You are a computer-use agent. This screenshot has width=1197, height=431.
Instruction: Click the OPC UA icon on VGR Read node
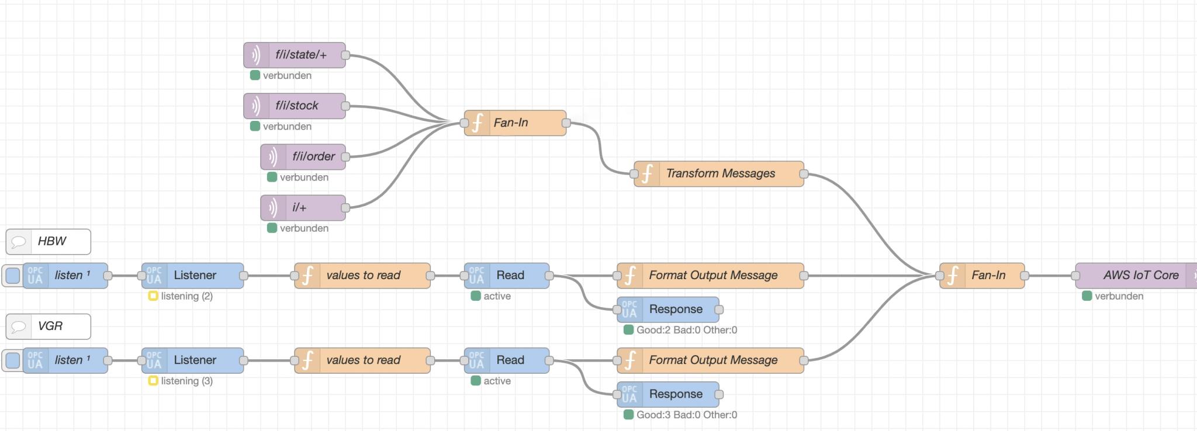[477, 360]
